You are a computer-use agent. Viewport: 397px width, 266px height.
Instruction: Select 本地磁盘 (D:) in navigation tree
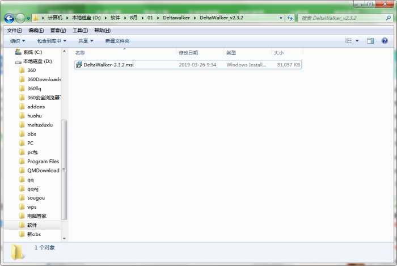(x=33, y=61)
